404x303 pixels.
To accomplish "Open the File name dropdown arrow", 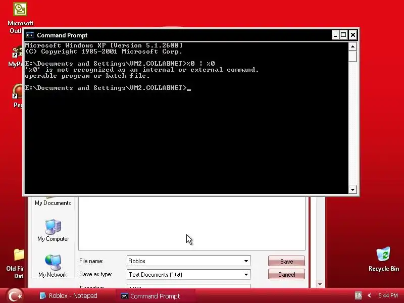I will [246, 261].
